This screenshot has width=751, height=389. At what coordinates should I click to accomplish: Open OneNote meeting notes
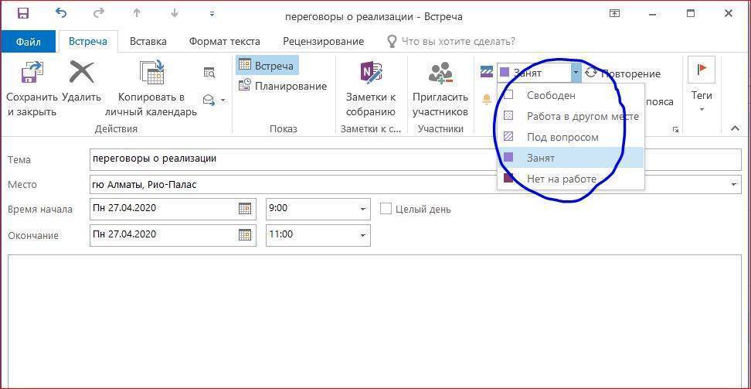click(x=370, y=73)
